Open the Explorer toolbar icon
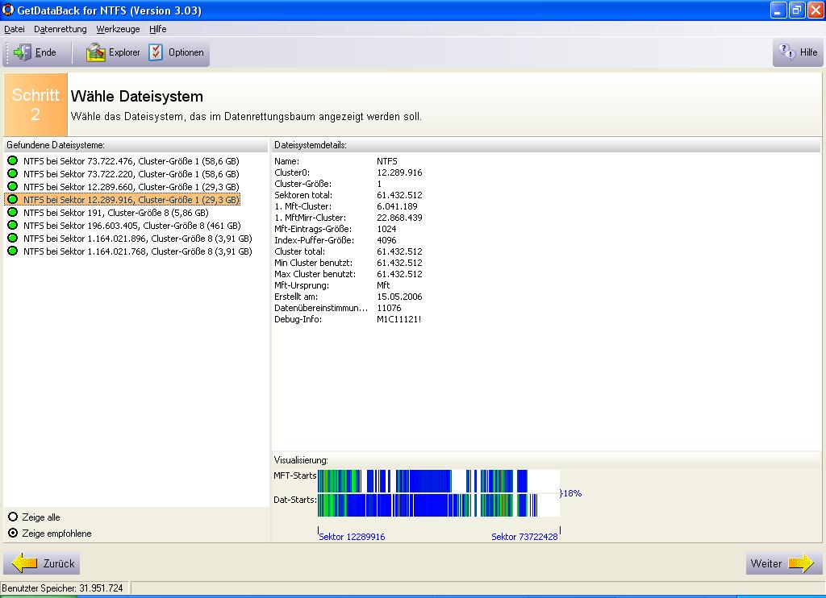The width and height of the screenshot is (826, 598). [x=96, y=52]
